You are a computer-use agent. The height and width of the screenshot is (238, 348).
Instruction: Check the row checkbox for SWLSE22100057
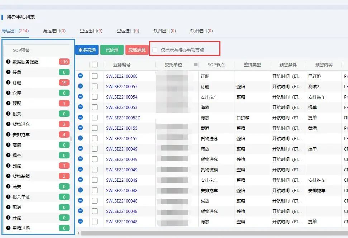[x=95, y=86]
